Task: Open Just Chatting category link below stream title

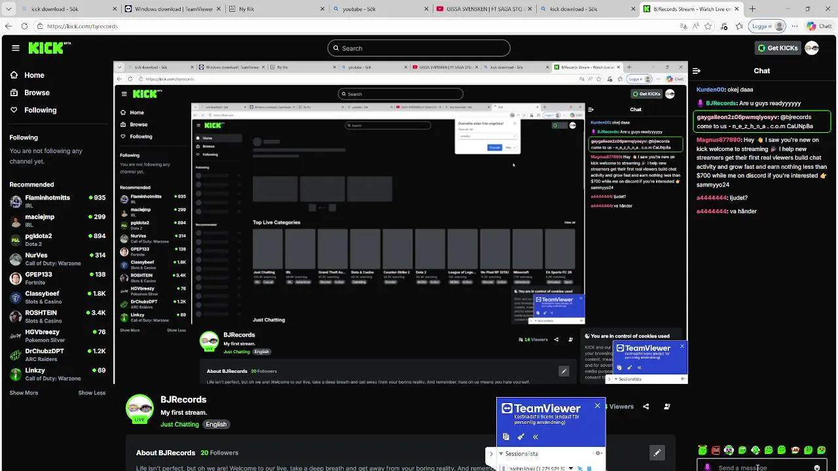Action: pyautogui.click(x=179, y=425)
